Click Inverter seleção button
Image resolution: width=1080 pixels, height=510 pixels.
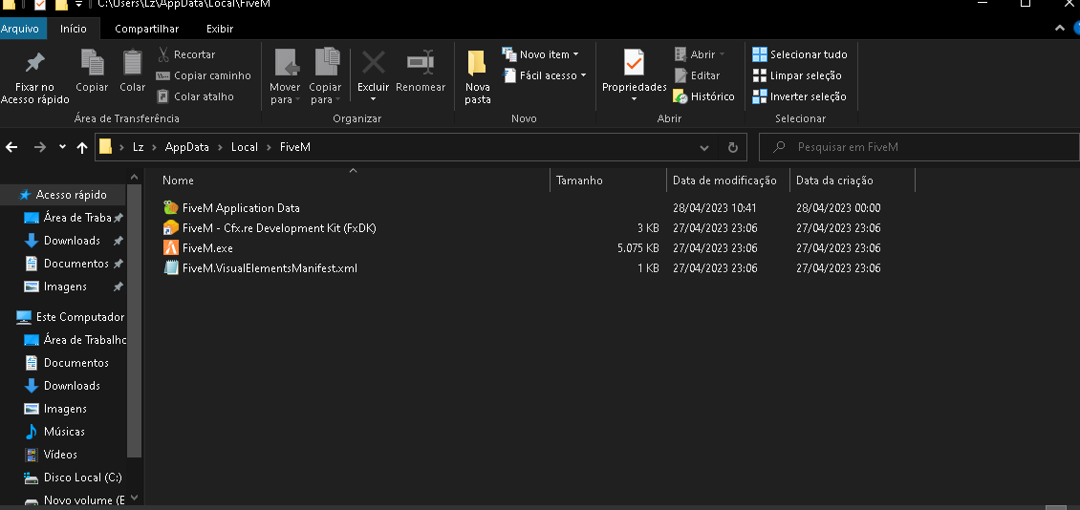(x=799, y=96)
